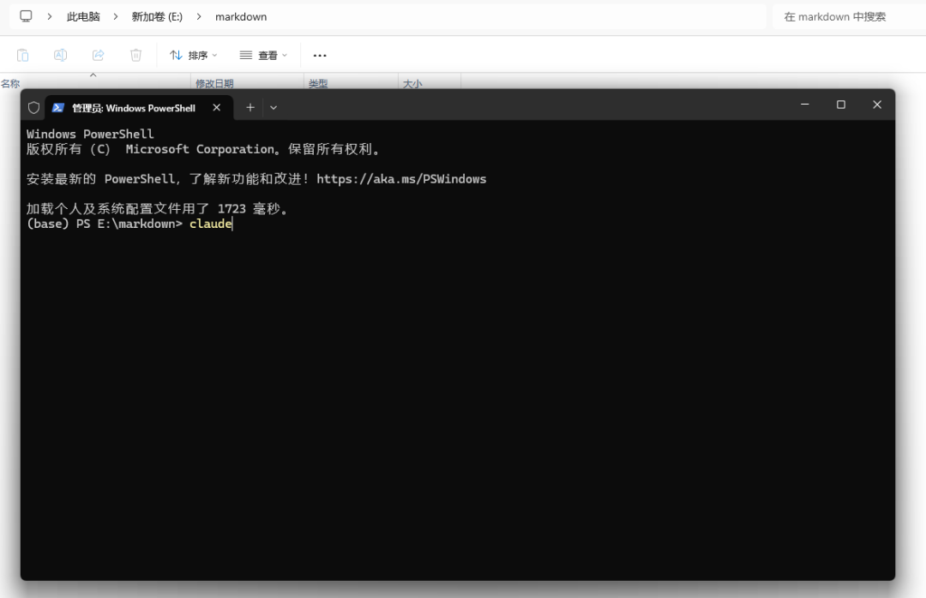Click the Explorer paste icon

tap(22, 55)
